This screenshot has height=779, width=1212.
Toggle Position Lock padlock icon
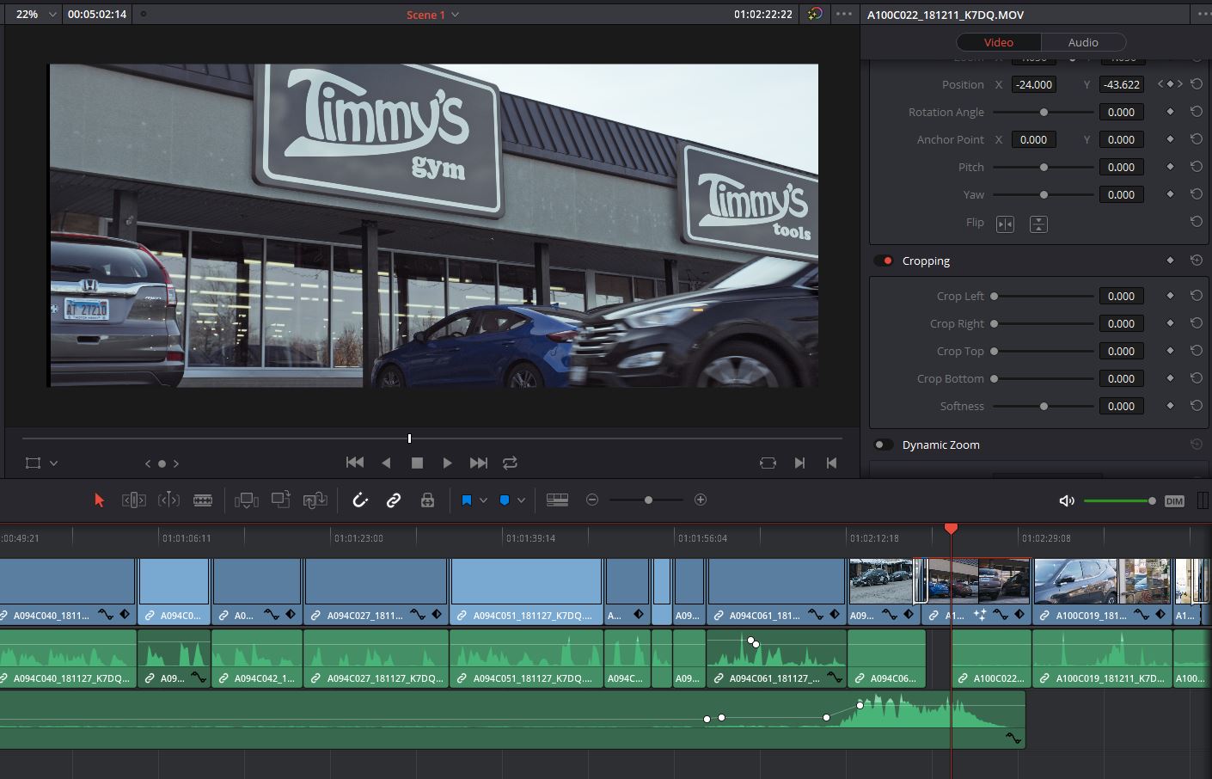click(427, 500)
